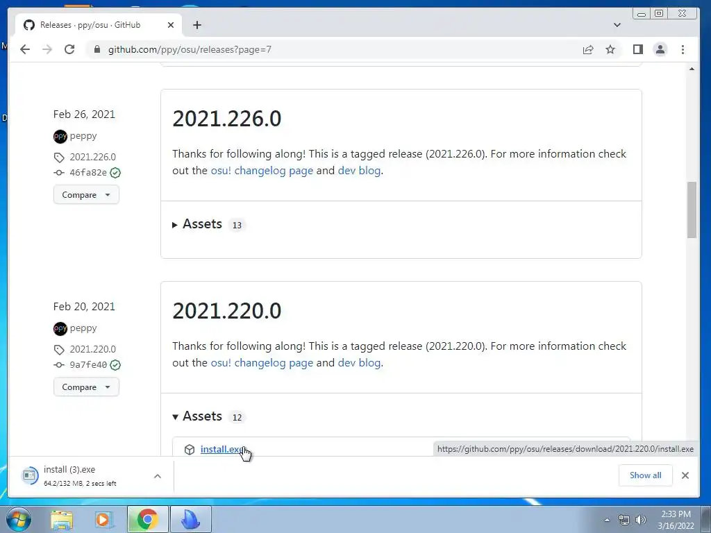Viewport: 711px width, 533px height.
Task: Open Windows Explorer from taskbar
Action: pos(62,519)
